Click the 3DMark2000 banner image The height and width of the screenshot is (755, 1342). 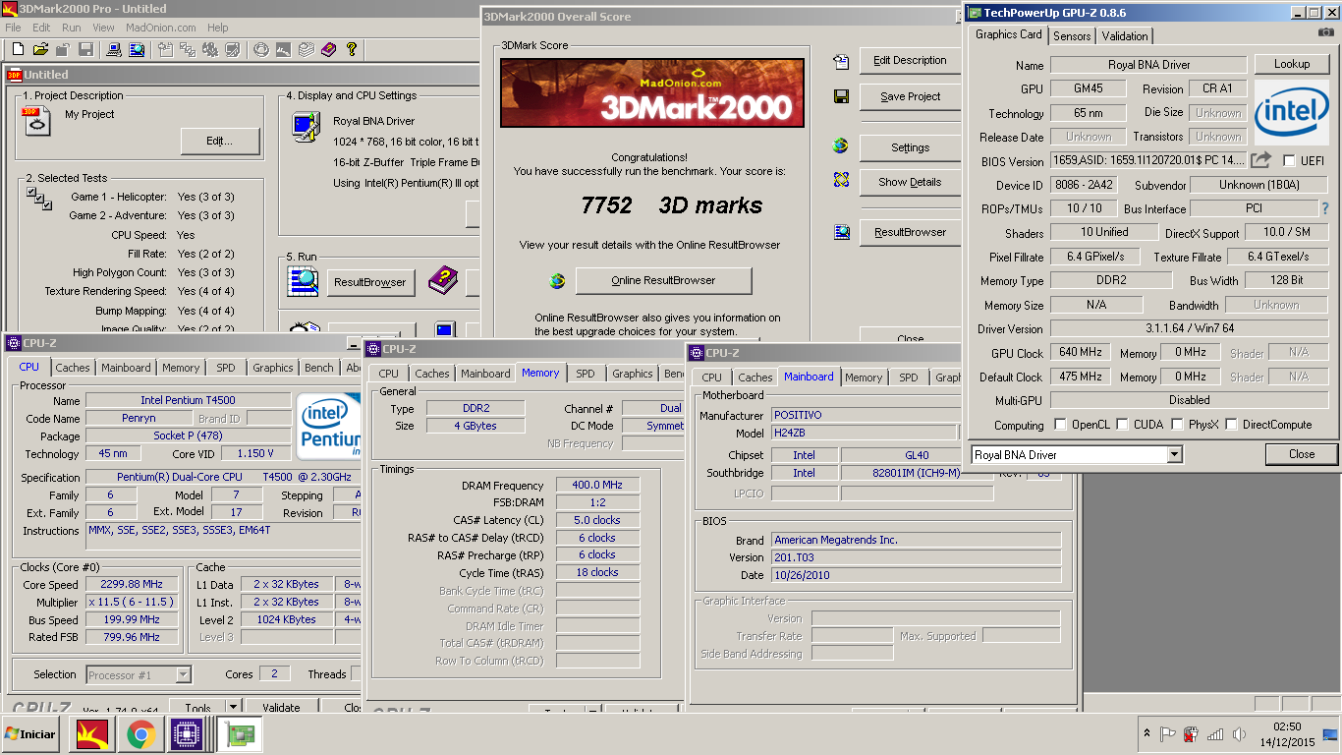(652, 92)
